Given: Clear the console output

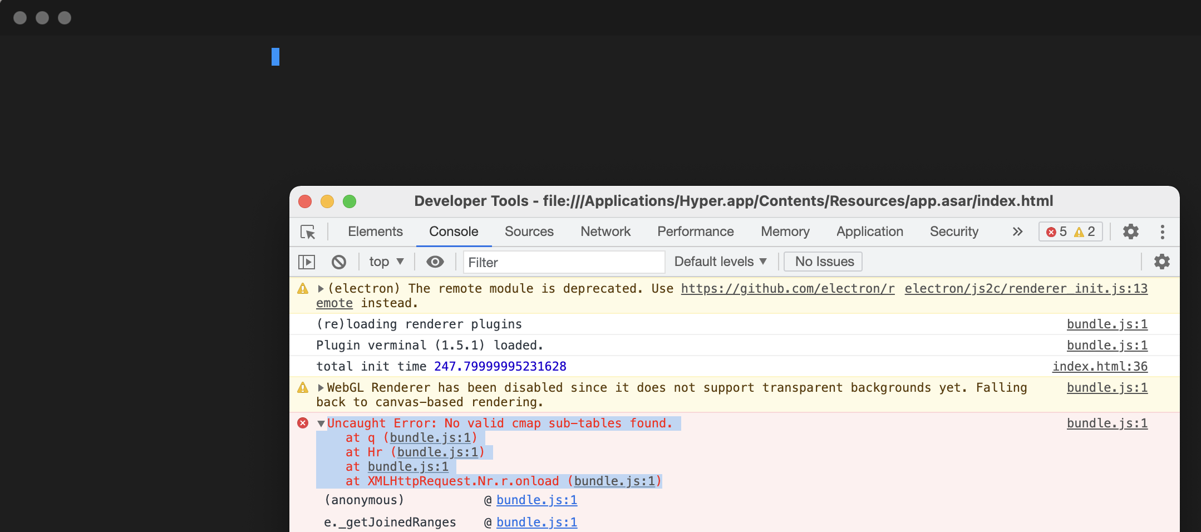Looking at the screenshot, I should (338, 262).
